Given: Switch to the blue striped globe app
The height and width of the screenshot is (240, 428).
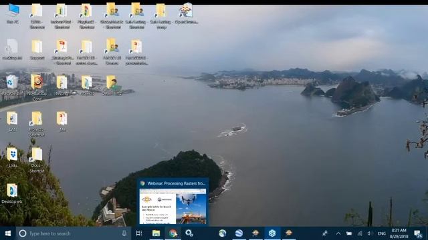Looking at the screenshot, I should click(x=239, y=233).
